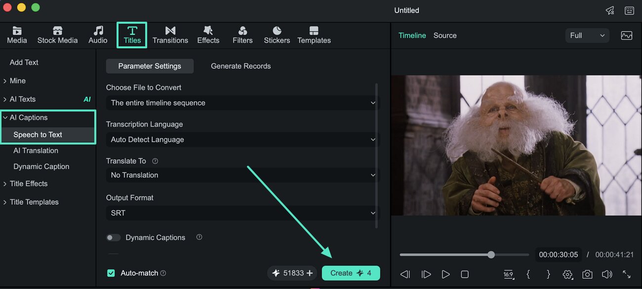642x289 pixels.
Task: Click the current timecode 00:00:30:05
Action: pyautogui.click(x=558, y=255)
